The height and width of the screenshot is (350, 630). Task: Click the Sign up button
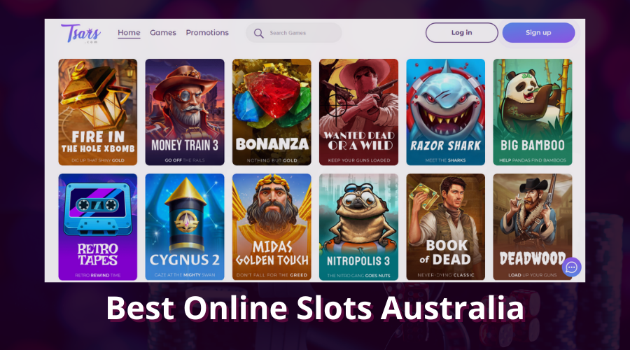tap(538, 32)
